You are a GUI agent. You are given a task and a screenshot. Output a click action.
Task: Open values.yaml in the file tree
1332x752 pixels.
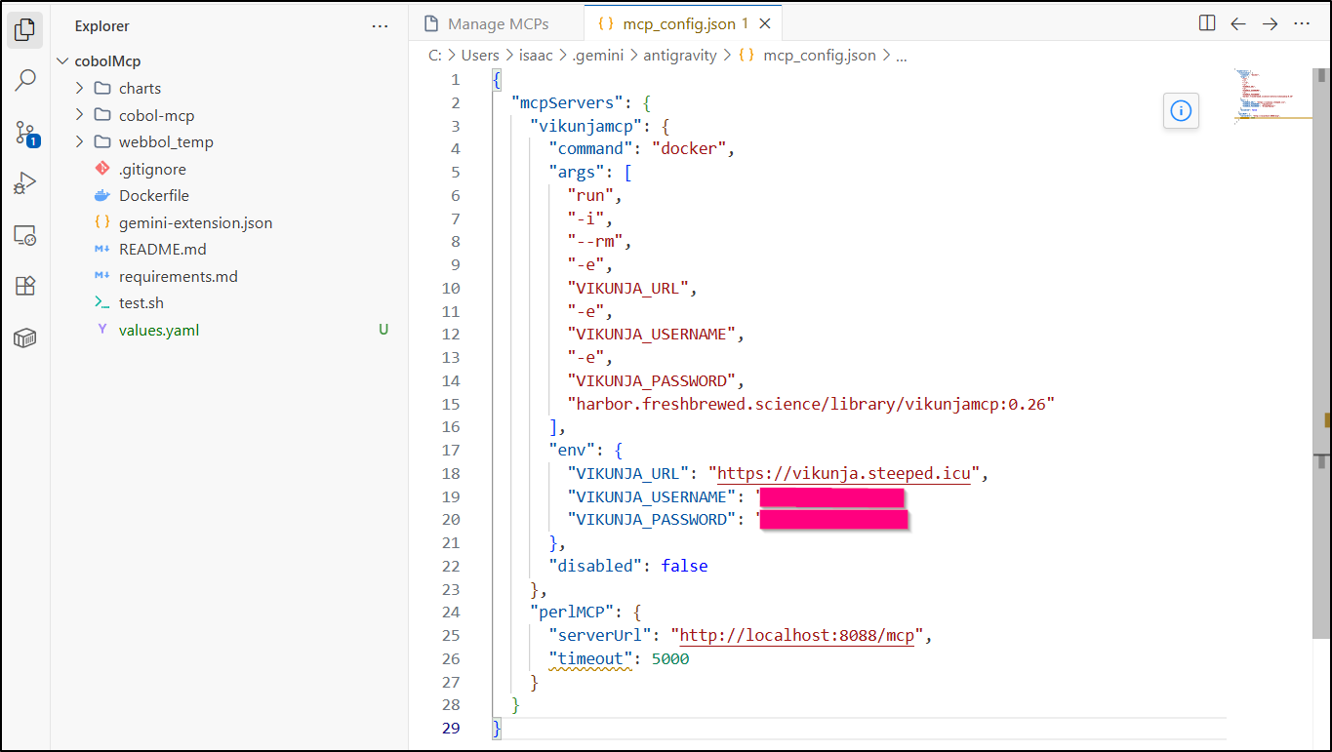click(x=159, y=330)
